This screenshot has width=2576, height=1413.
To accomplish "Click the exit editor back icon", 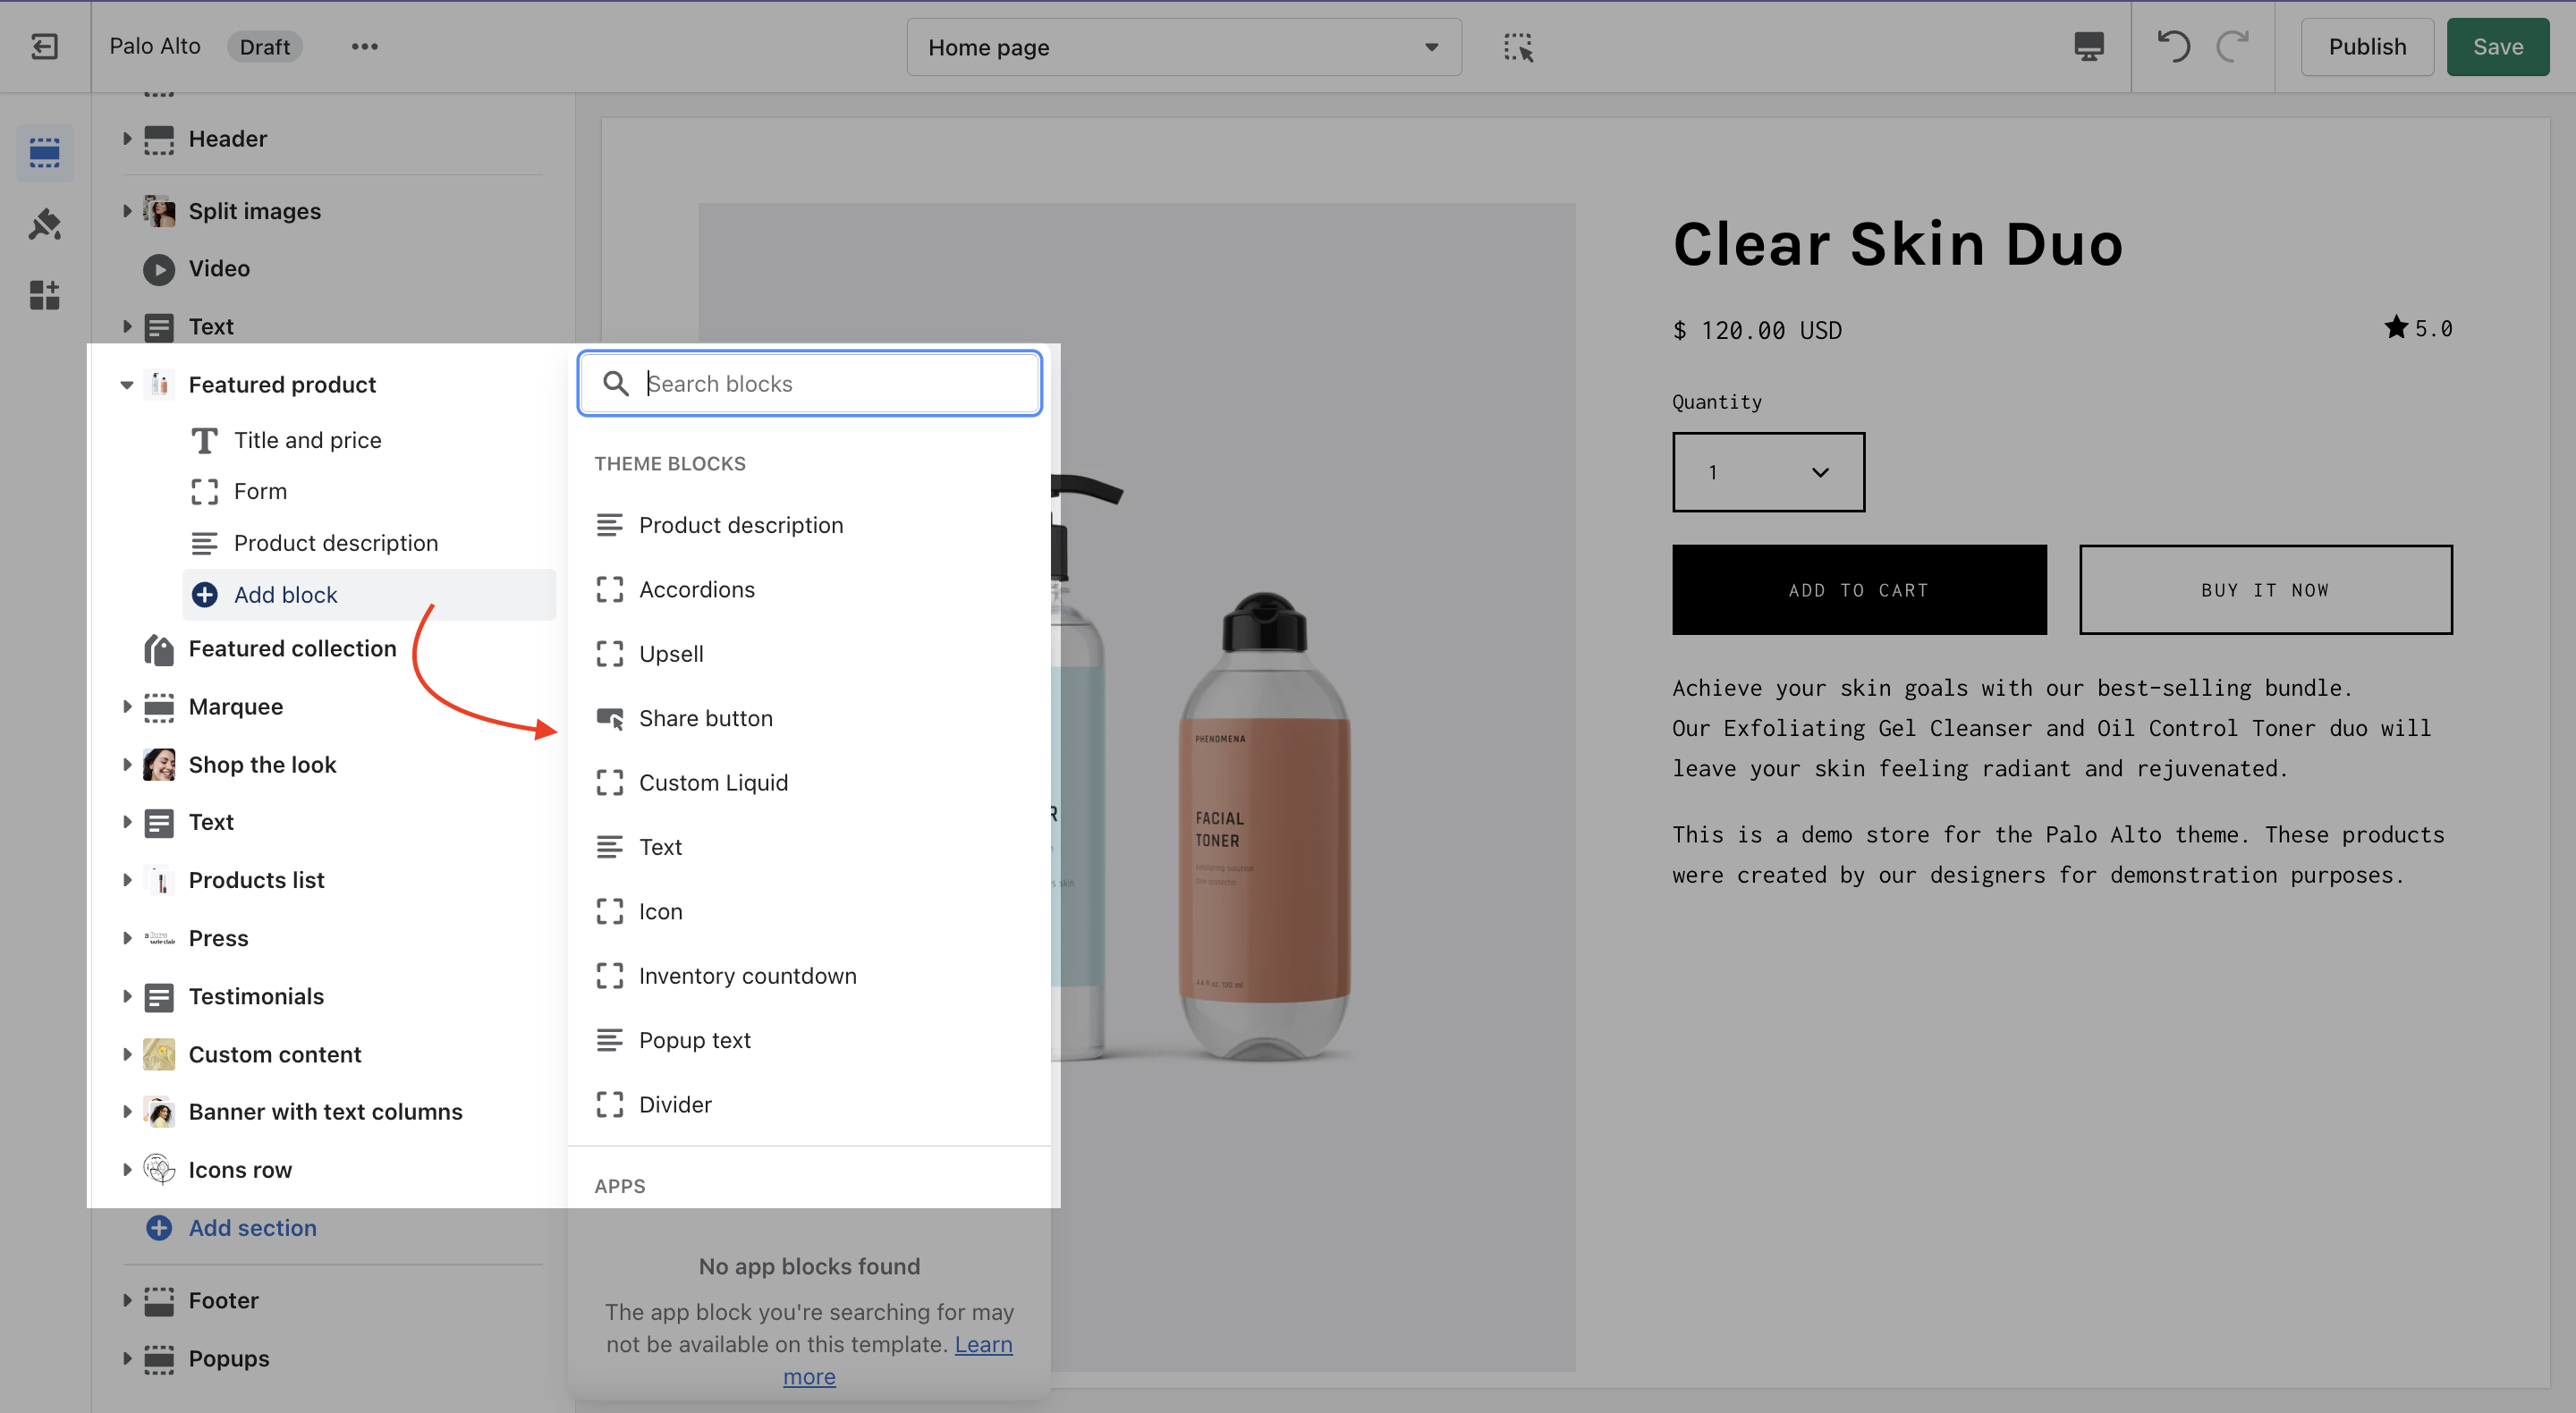I will (x=45, y=46).
